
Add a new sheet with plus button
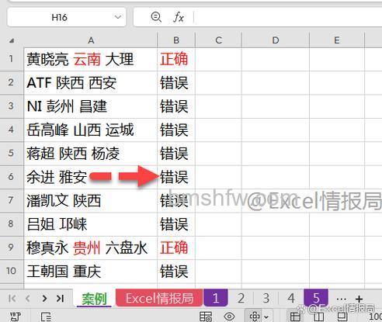[359, 299]
